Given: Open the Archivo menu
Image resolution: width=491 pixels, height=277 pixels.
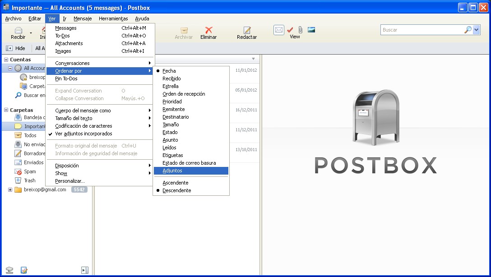Looking at the screenshot, I should [13, 18].
